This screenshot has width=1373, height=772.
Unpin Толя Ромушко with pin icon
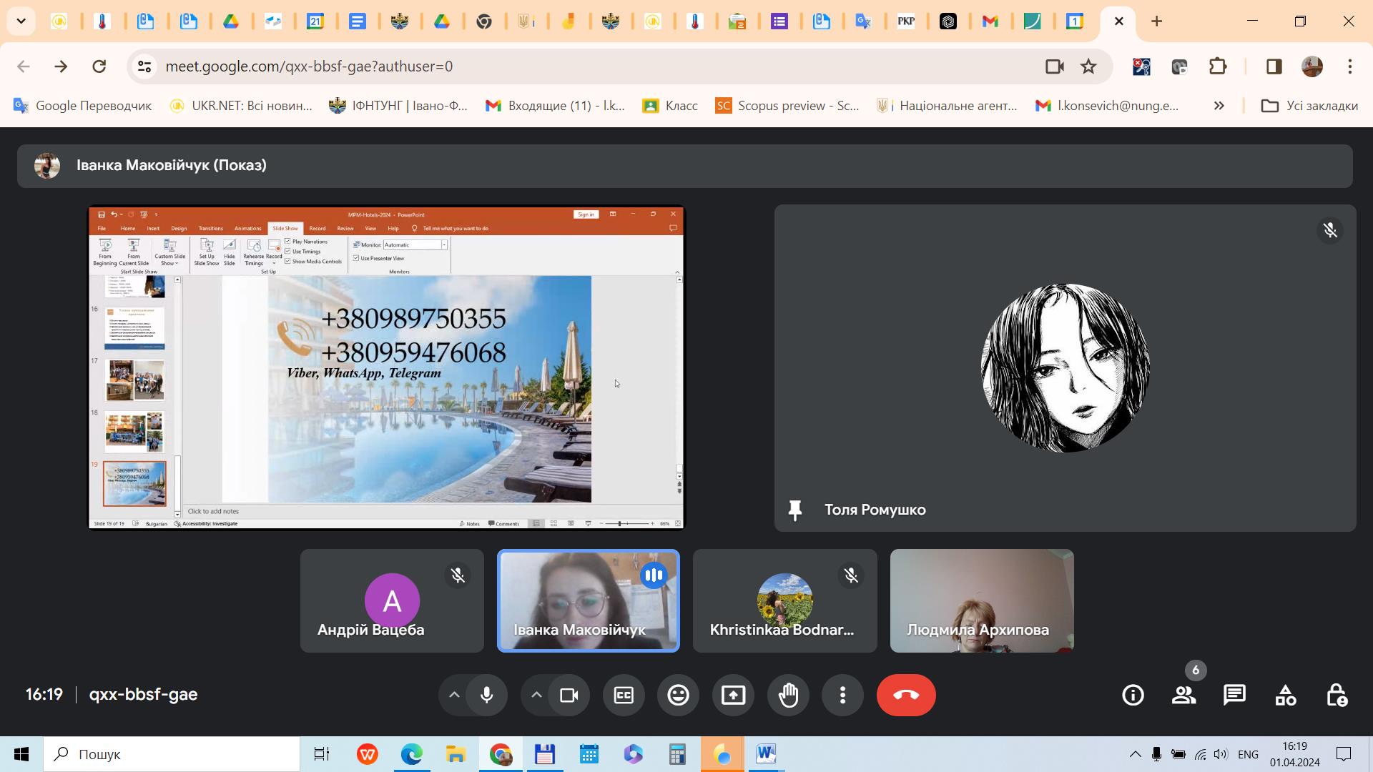pyautogui.click(x=794, y=510)
